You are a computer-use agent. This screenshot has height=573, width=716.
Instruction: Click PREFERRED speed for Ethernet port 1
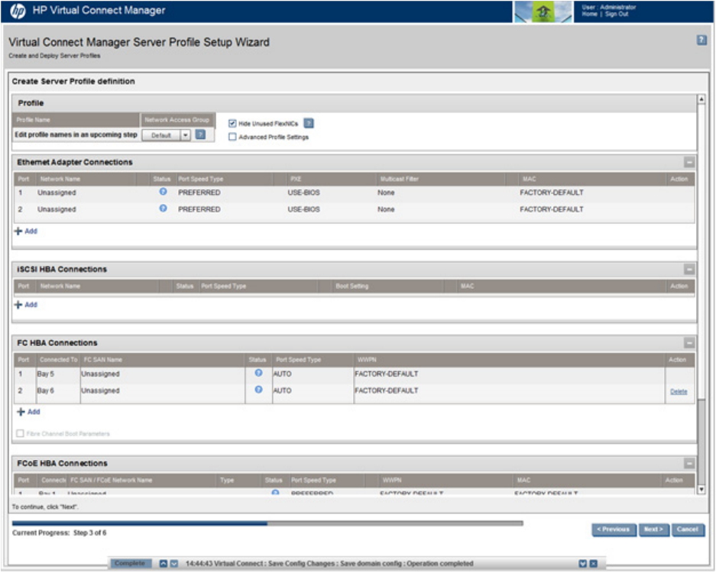[199, 193]
